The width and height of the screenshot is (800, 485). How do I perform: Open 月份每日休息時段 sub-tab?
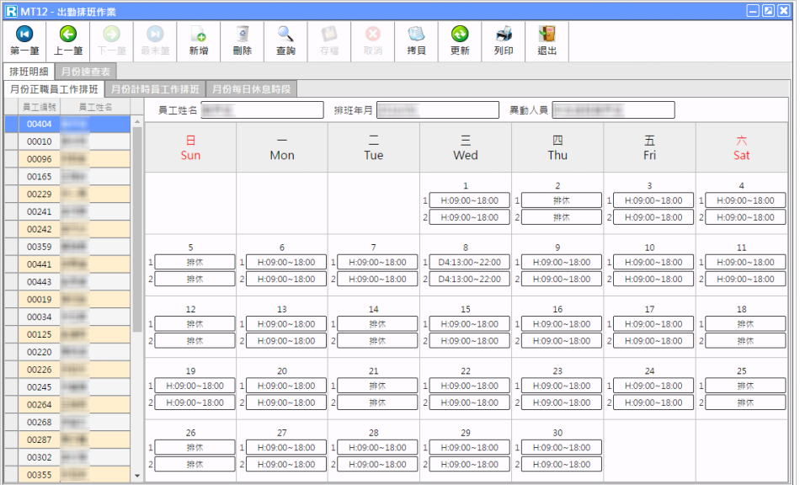click(251, 89)
